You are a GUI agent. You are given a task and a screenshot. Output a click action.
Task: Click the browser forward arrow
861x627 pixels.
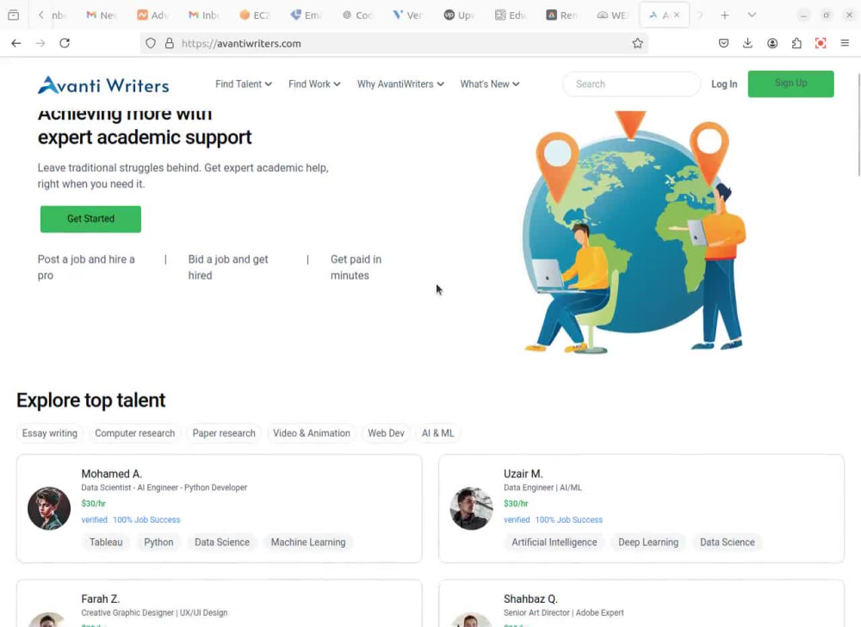point(40,43)
